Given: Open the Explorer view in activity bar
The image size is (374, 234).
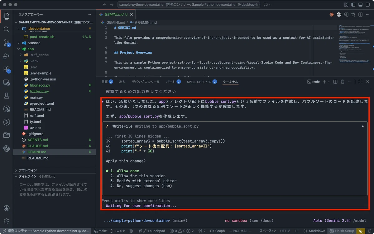Looking at the screenshot, I should [x=7, y=16].
